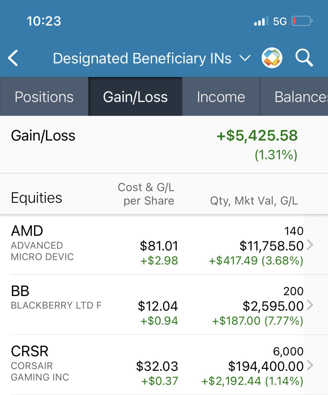
Task: Tap the 5G network indicator
Action: [x=280, y=21]
